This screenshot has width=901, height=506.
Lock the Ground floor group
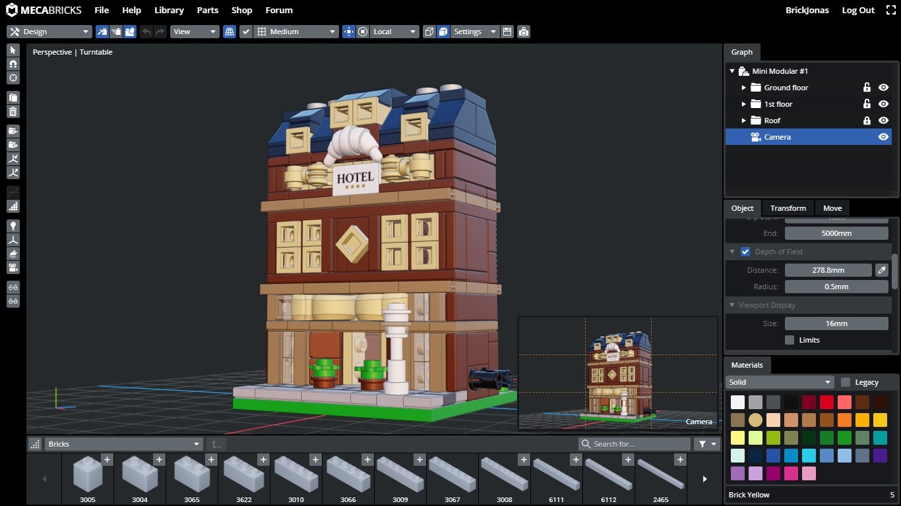pos(867,88)
